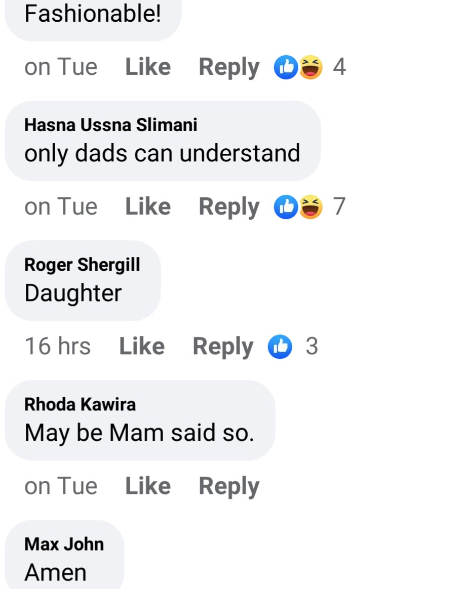Click the 16 hrs timestamp on Roger's comment
The image size is (467, 589).
[x=58, y=347]
